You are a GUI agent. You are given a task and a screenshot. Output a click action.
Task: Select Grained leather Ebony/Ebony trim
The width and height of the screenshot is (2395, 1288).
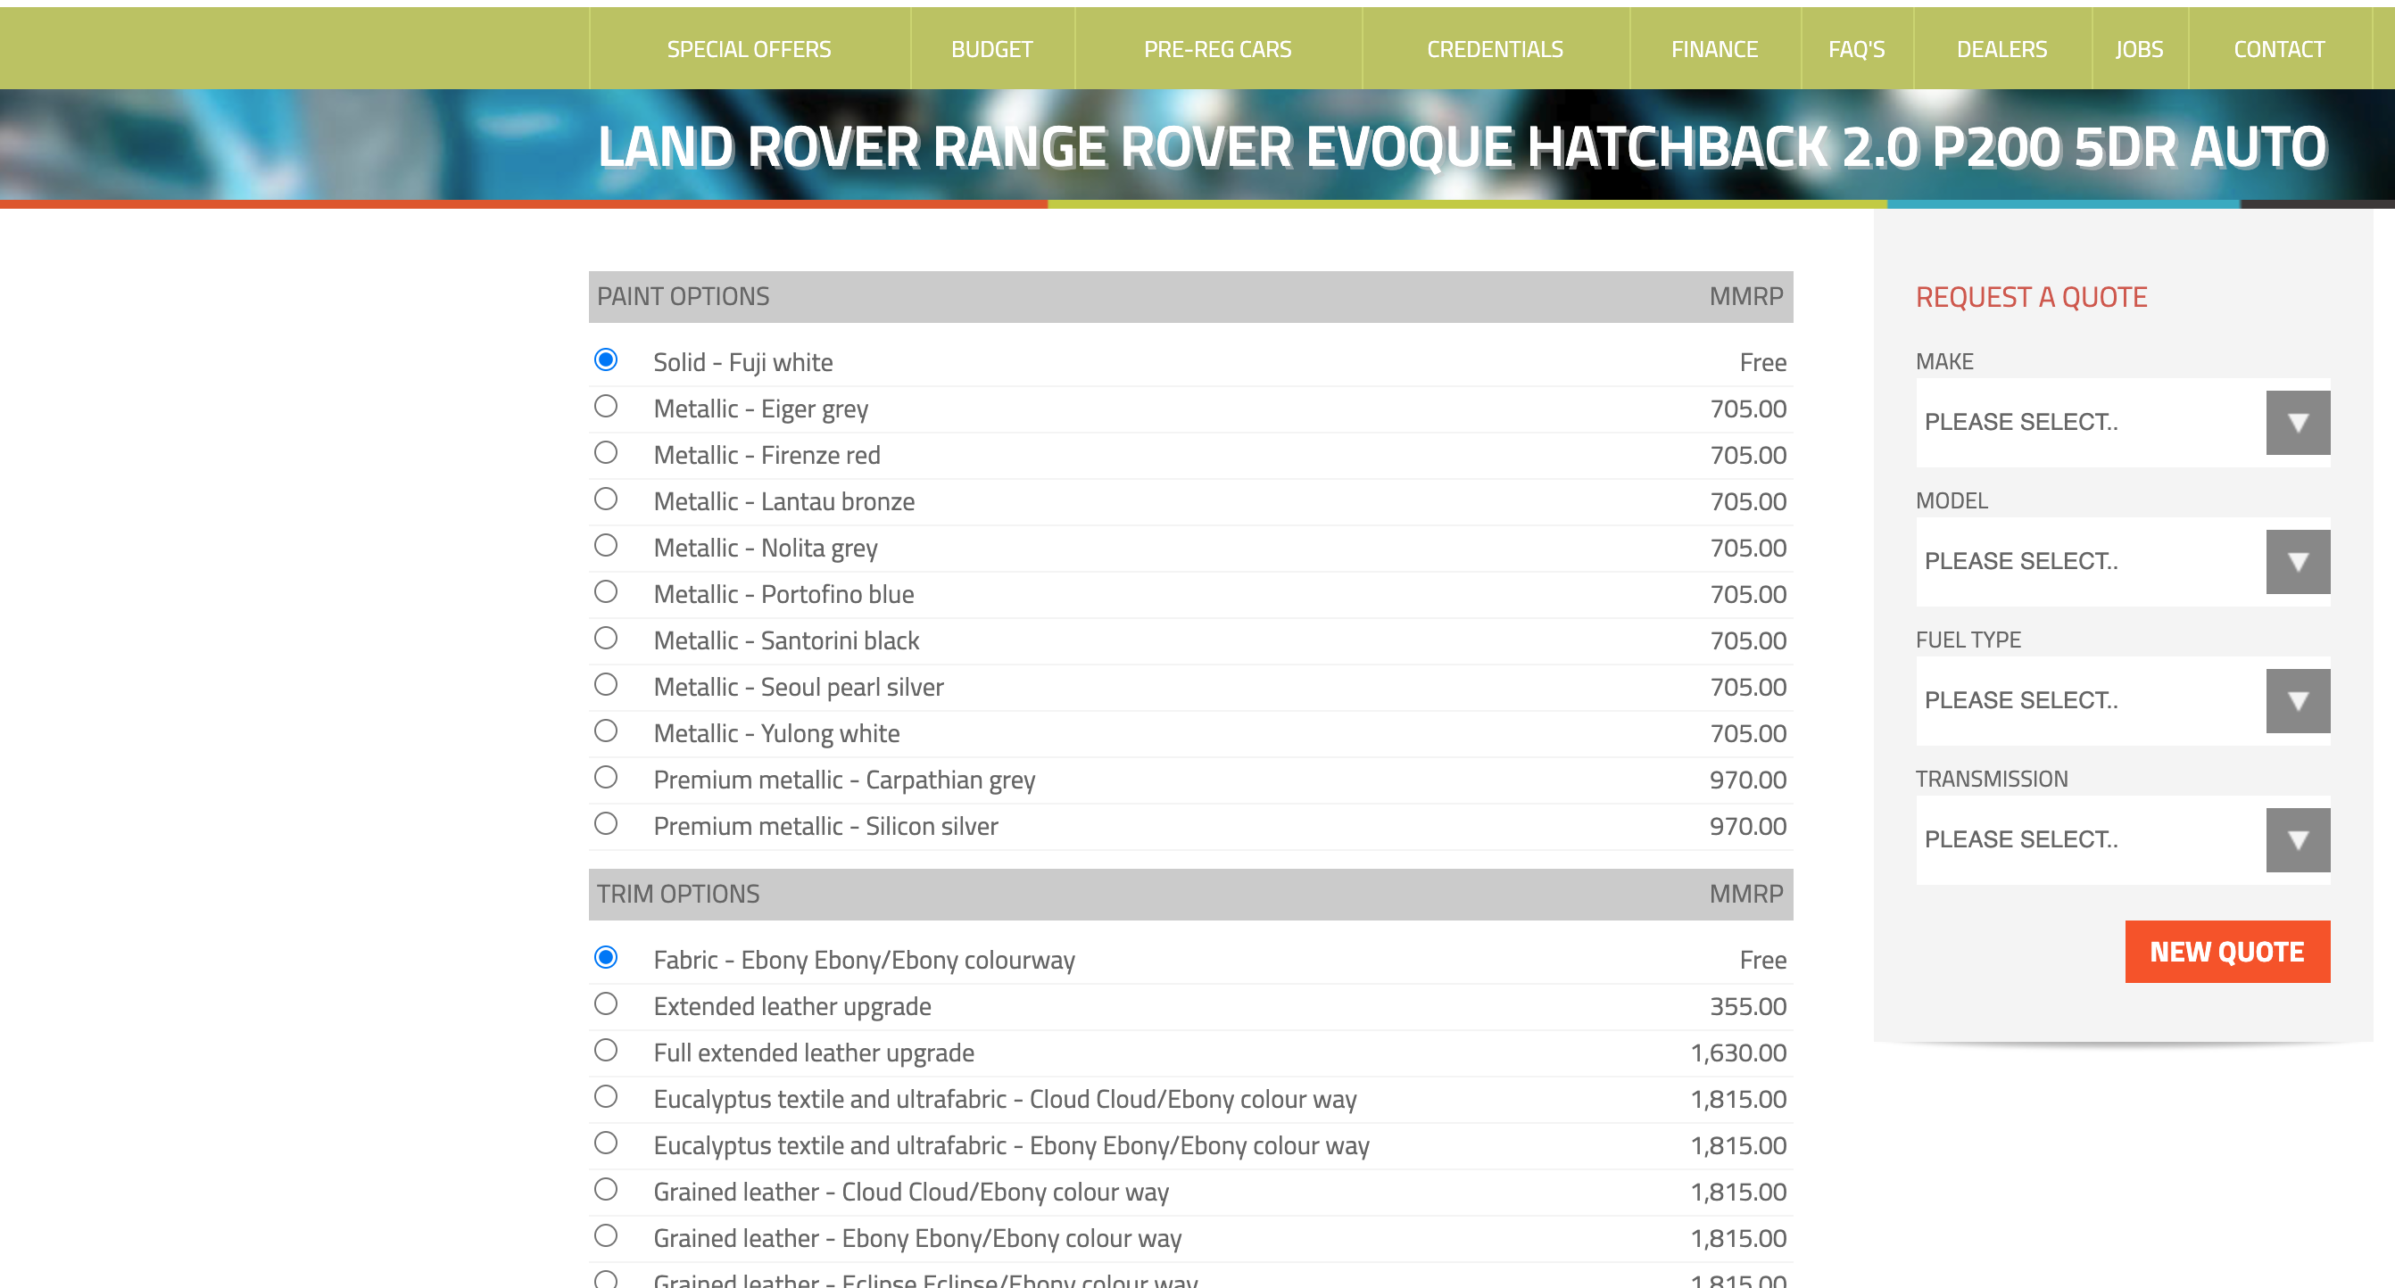click(605, 1236)
